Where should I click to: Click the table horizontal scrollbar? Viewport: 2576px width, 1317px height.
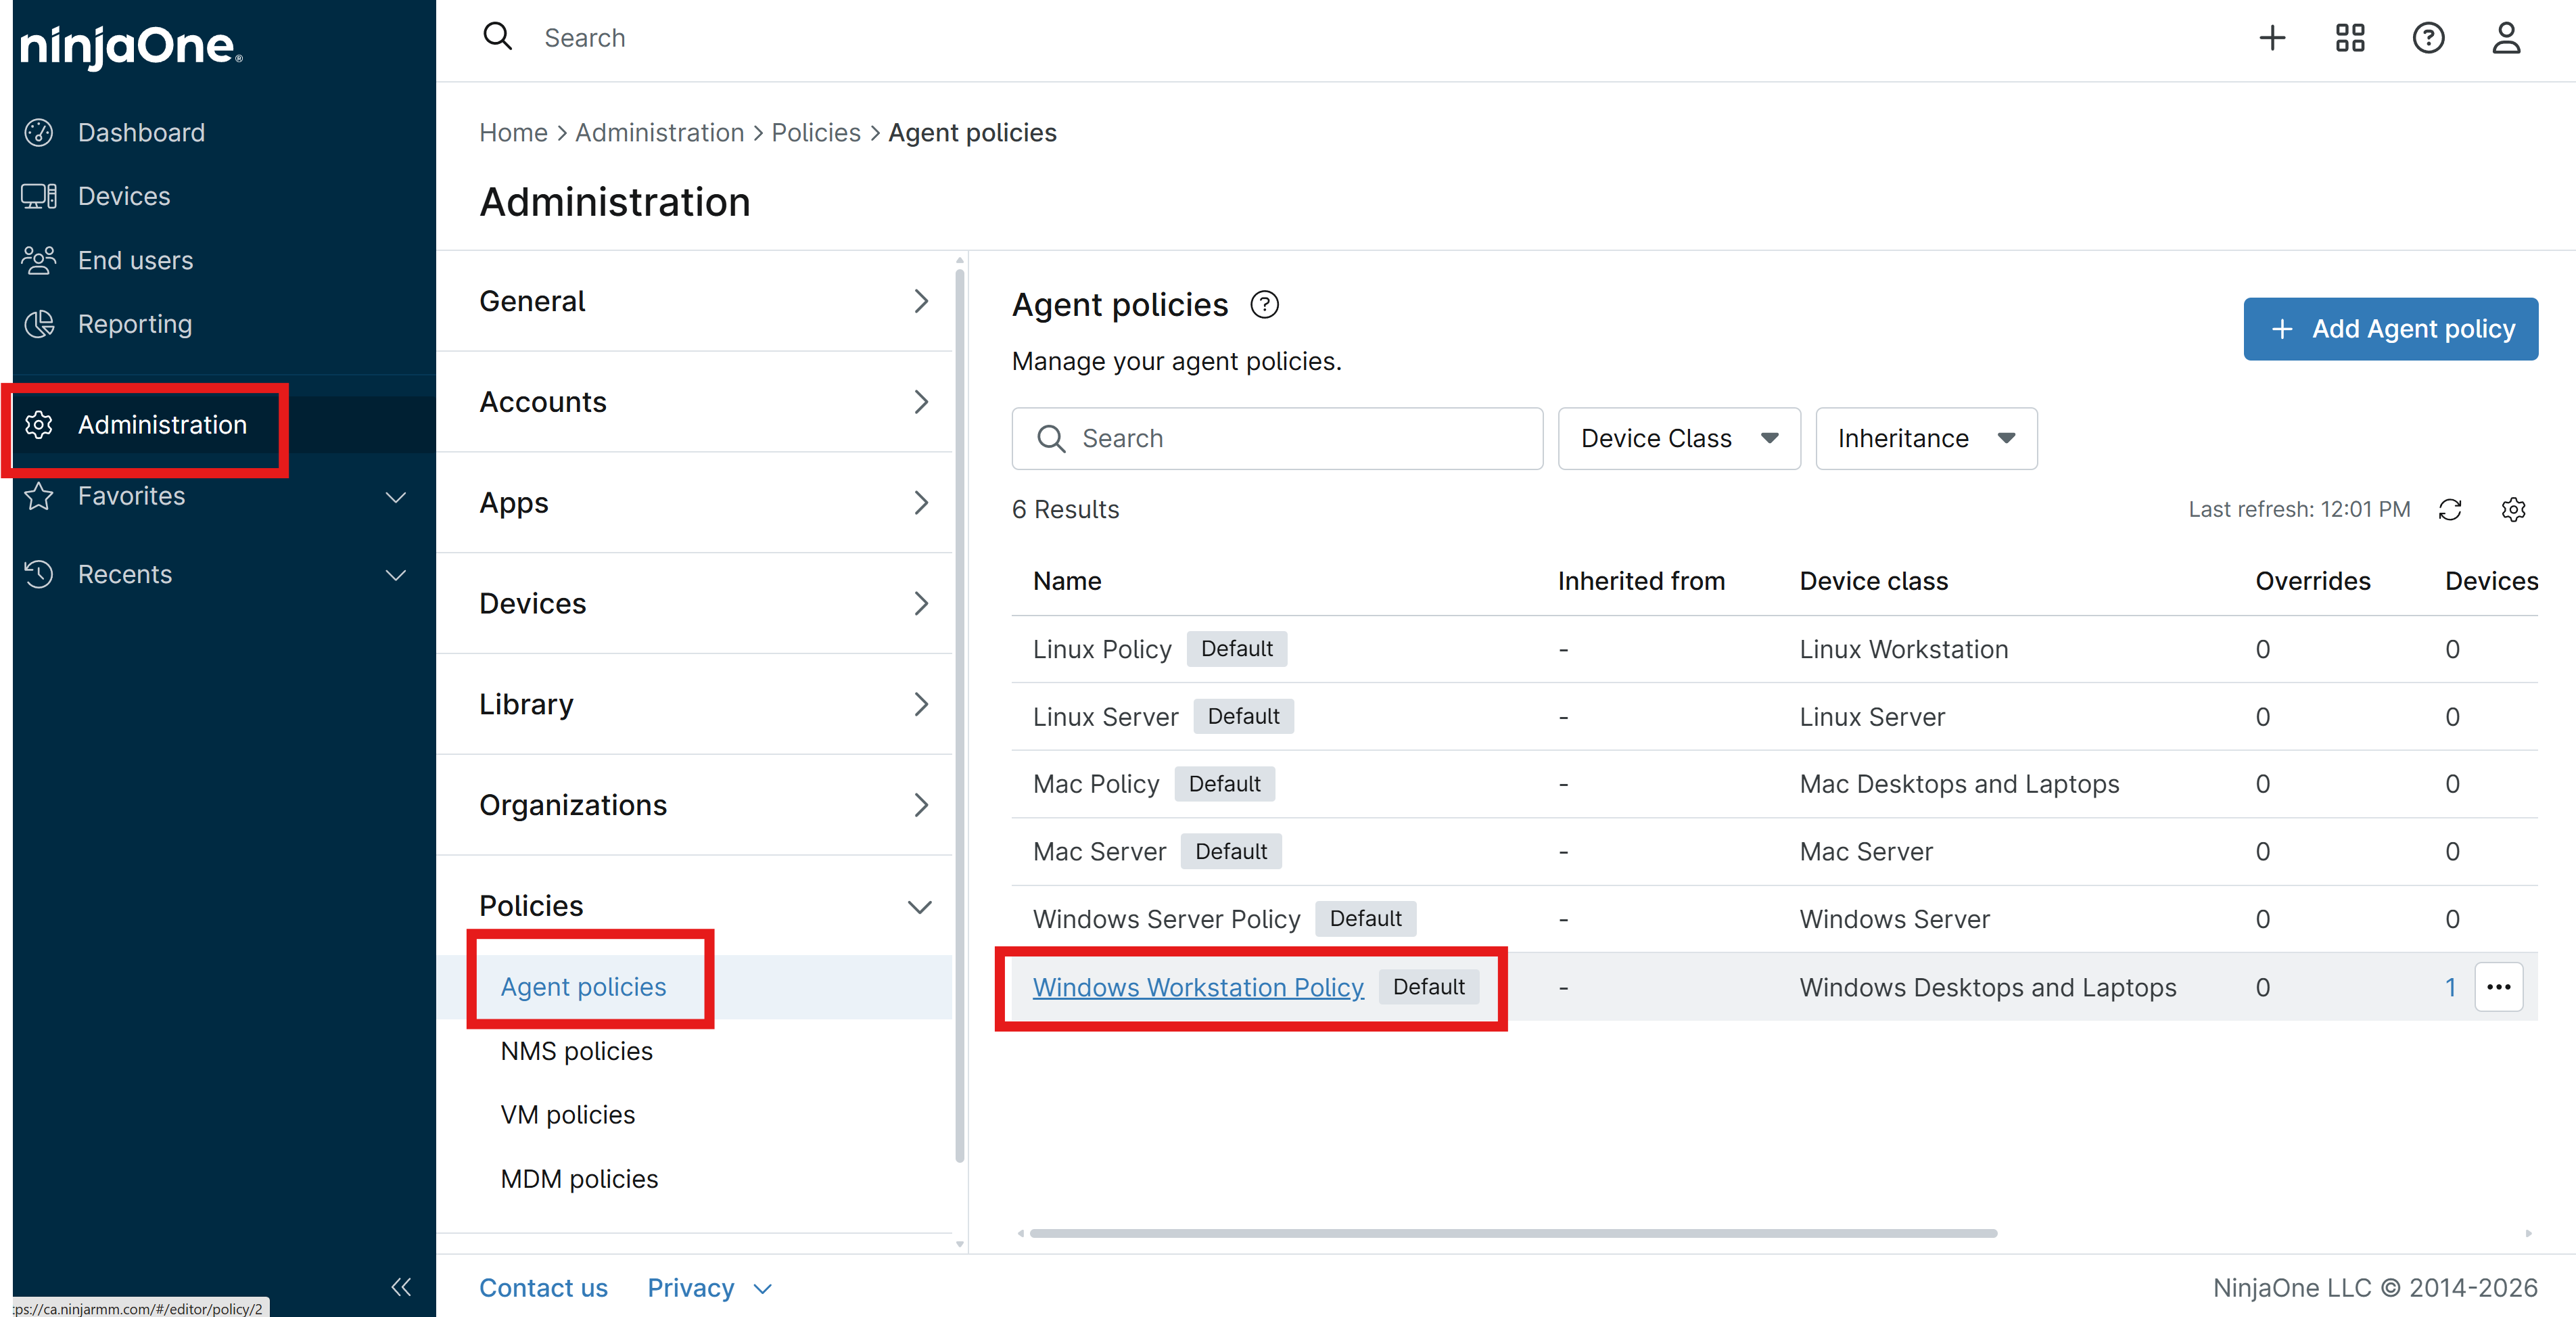click(1513, 1233)
